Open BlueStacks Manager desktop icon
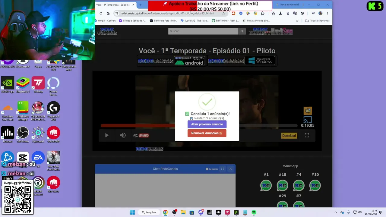 [x=23, y=111]
